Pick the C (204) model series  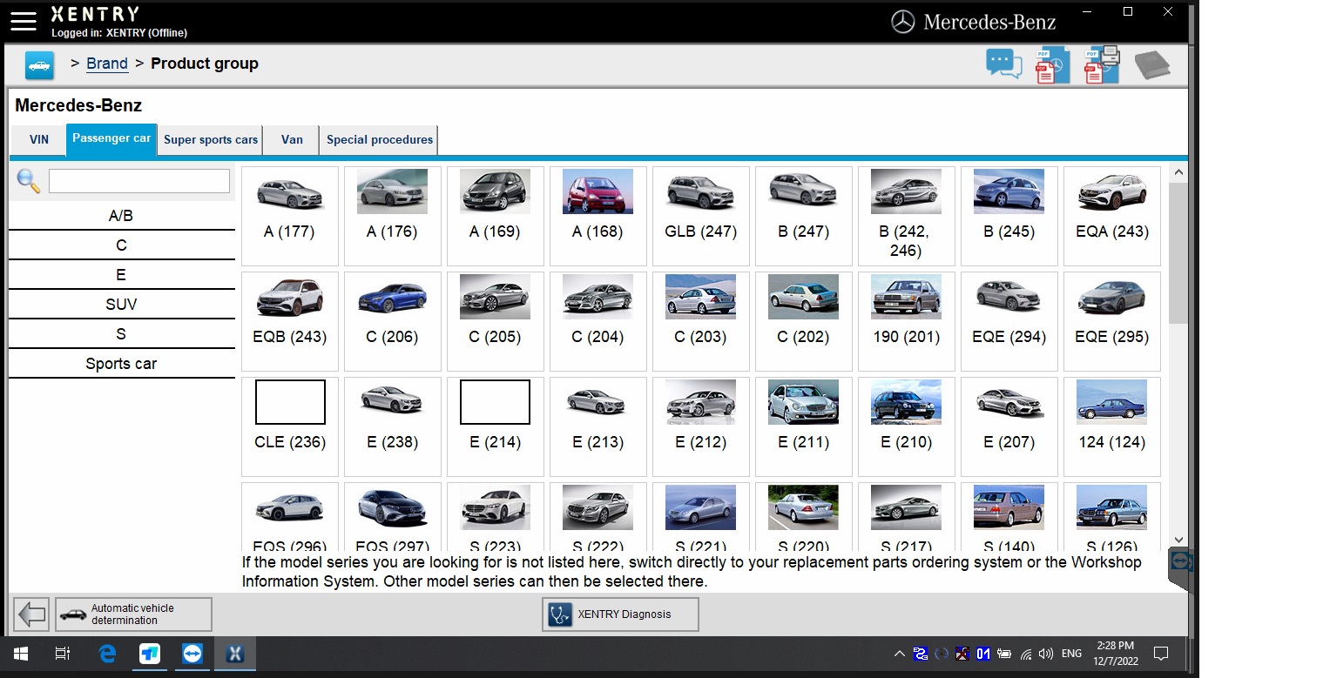coord(598,321)
